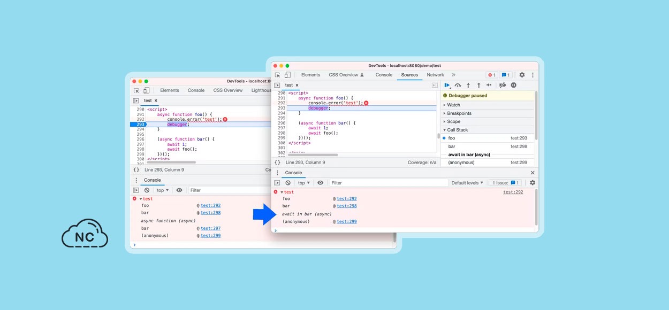Open the Elements tab in front window
The height and width of the screenshot is (310, 669).
point(310,75)
